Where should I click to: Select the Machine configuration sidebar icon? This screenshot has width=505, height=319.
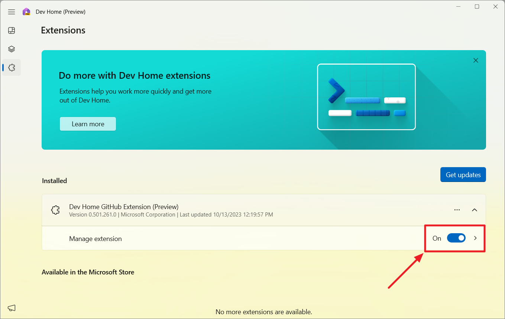click(x=11, y=49)
